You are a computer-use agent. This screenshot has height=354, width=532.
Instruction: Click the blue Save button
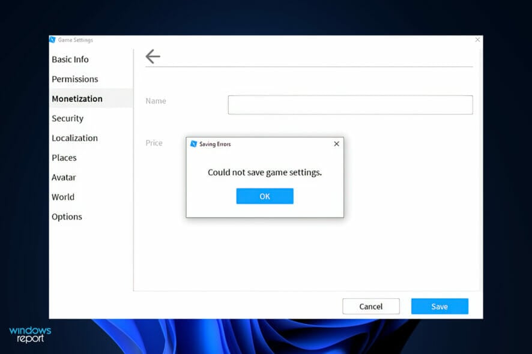click(440, 306)
